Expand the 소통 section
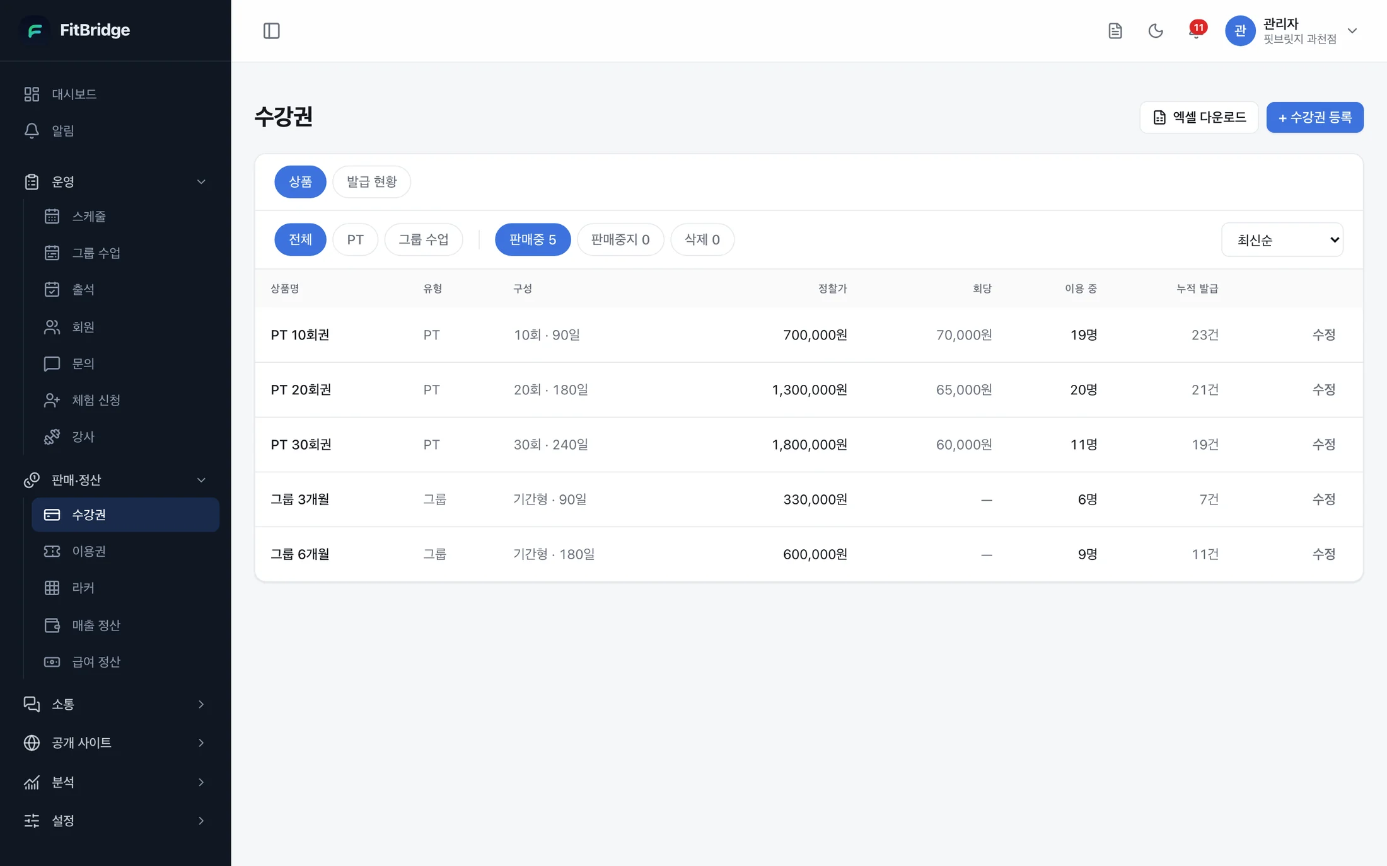This screenshot has height=866, width=1387. [115, 704]
